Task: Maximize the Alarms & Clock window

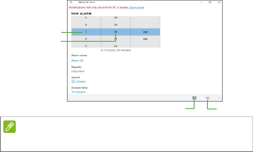Action: click(210, 2)
